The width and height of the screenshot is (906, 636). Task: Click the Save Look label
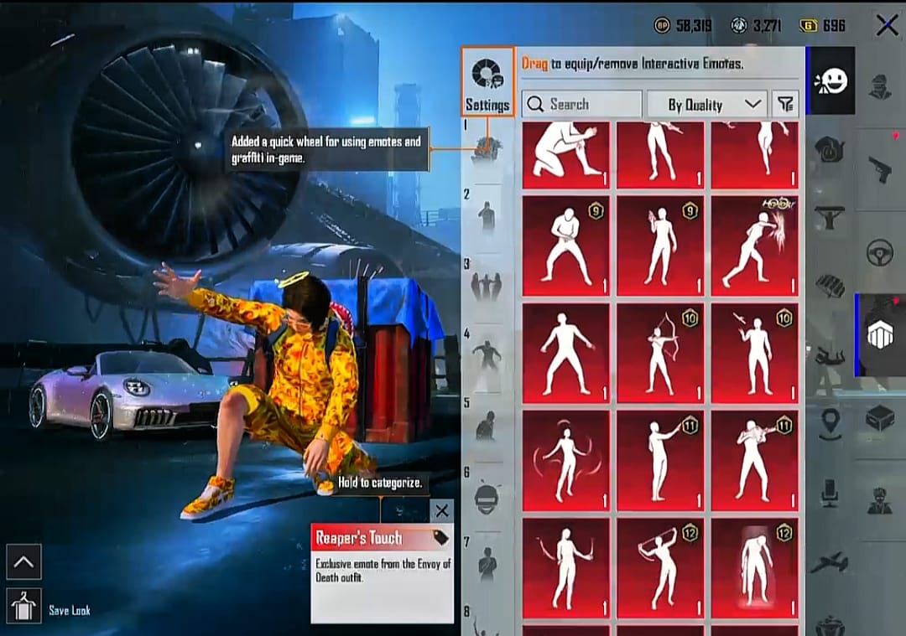(x=70, y=611)
